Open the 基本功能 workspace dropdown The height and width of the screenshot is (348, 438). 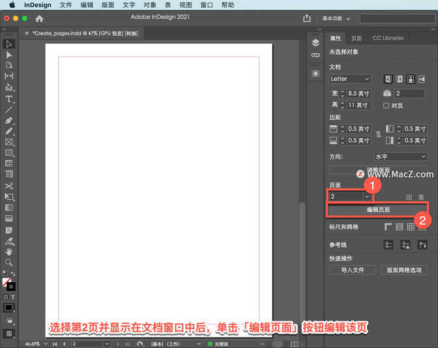coord(336,18)
